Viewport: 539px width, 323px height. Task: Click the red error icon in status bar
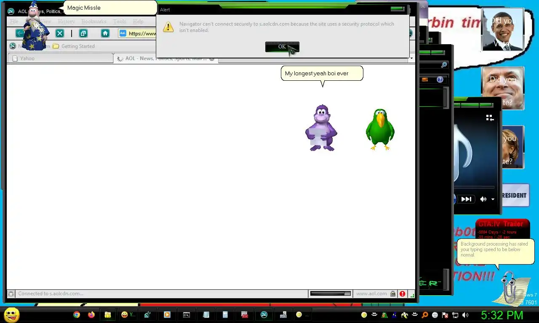click(x=403, y=294)
